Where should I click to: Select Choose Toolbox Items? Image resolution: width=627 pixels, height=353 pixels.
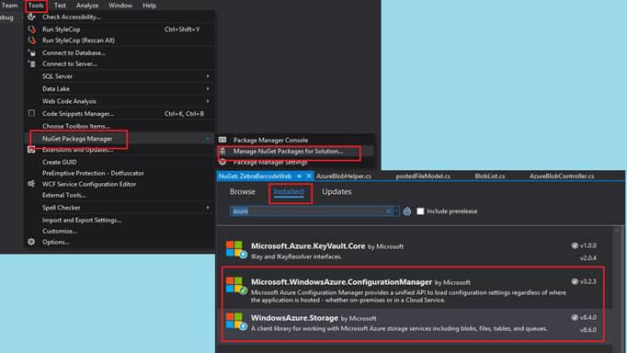pyautogui.click(x=76, y=126)
